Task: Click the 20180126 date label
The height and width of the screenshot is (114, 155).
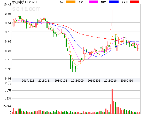Action: click(61, 81)
